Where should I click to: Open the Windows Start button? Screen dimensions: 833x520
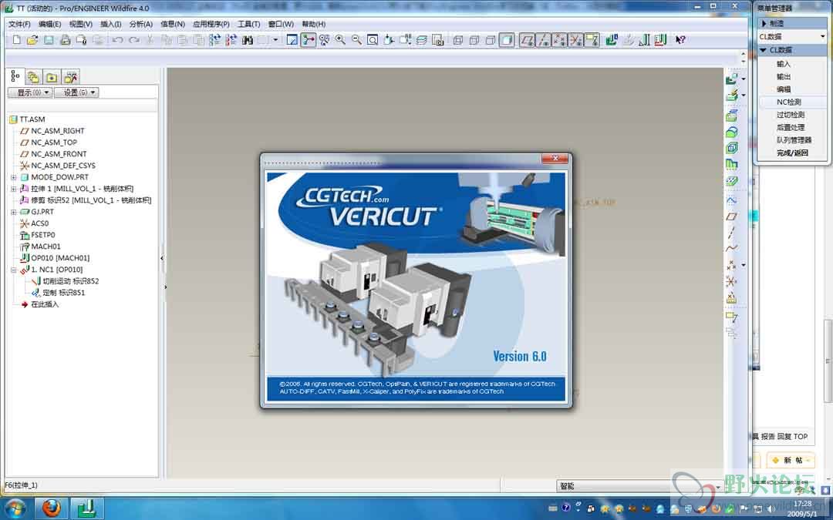(15, 508)
